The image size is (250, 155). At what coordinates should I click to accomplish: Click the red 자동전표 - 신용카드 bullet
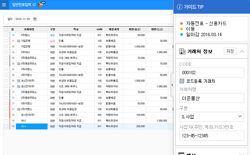(x=181, y=23)
